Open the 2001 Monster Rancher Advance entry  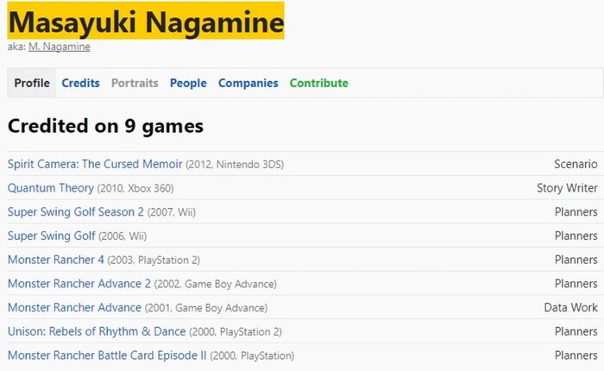tap(74, 308)
